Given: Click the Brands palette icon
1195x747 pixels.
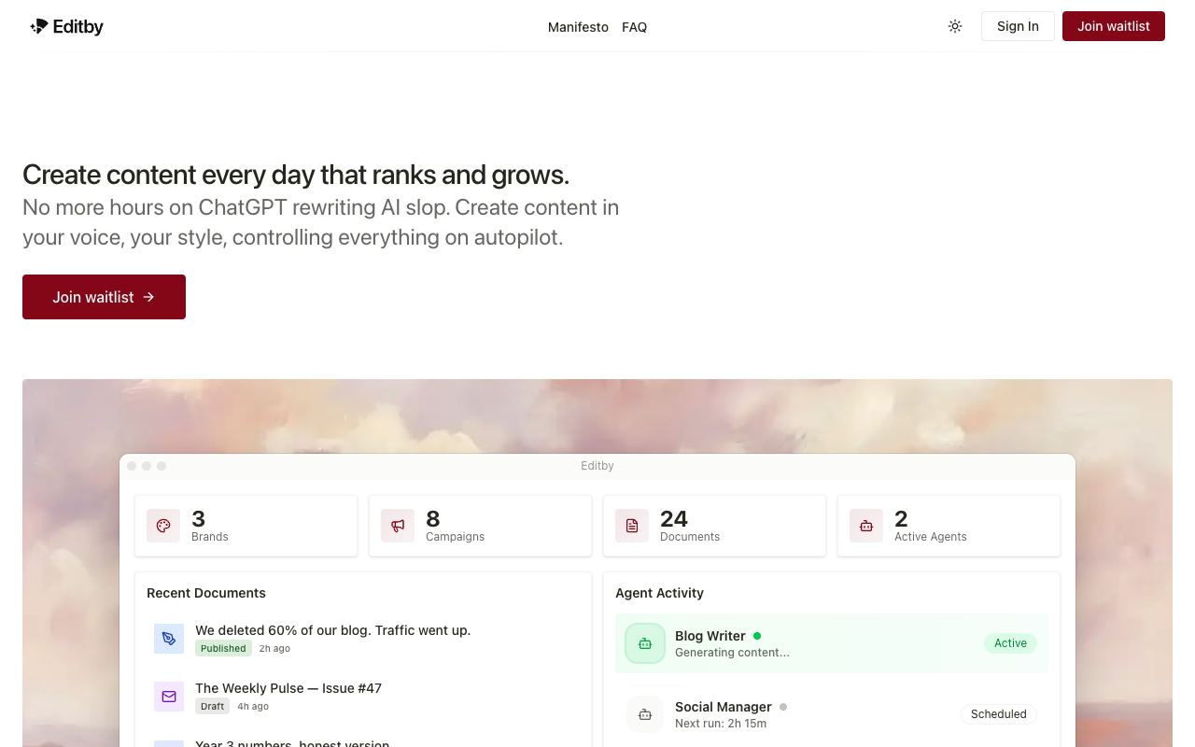Looking at the screenshot, I should pyautogui.click(x=163, y=526).
